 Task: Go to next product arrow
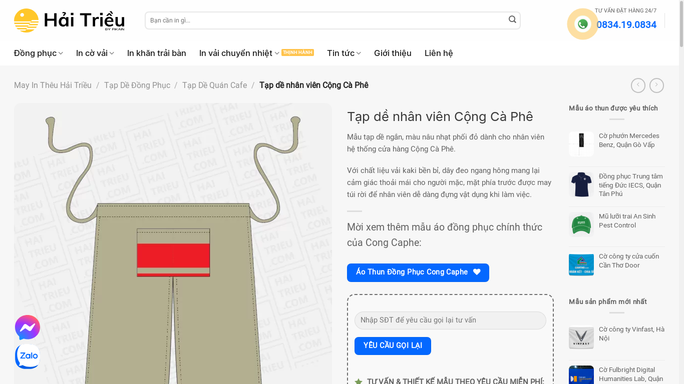(656, 85)
